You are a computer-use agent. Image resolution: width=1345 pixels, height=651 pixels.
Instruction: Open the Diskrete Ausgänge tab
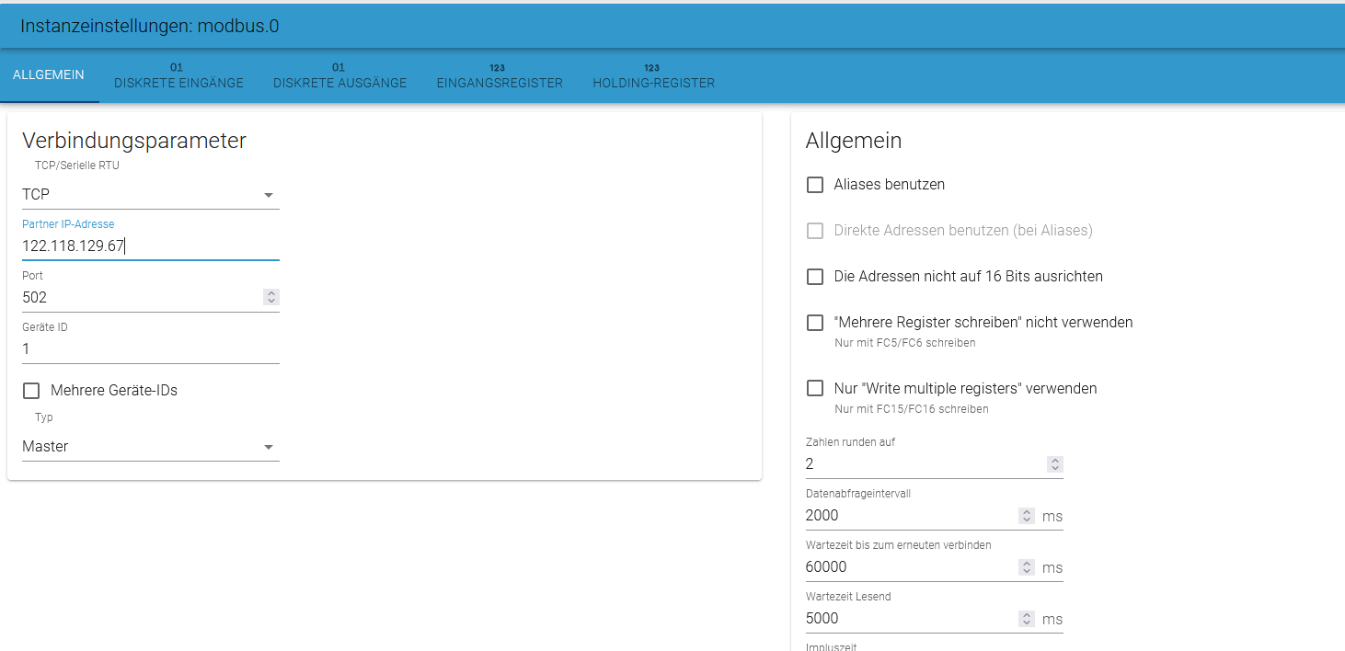[339, 76]
